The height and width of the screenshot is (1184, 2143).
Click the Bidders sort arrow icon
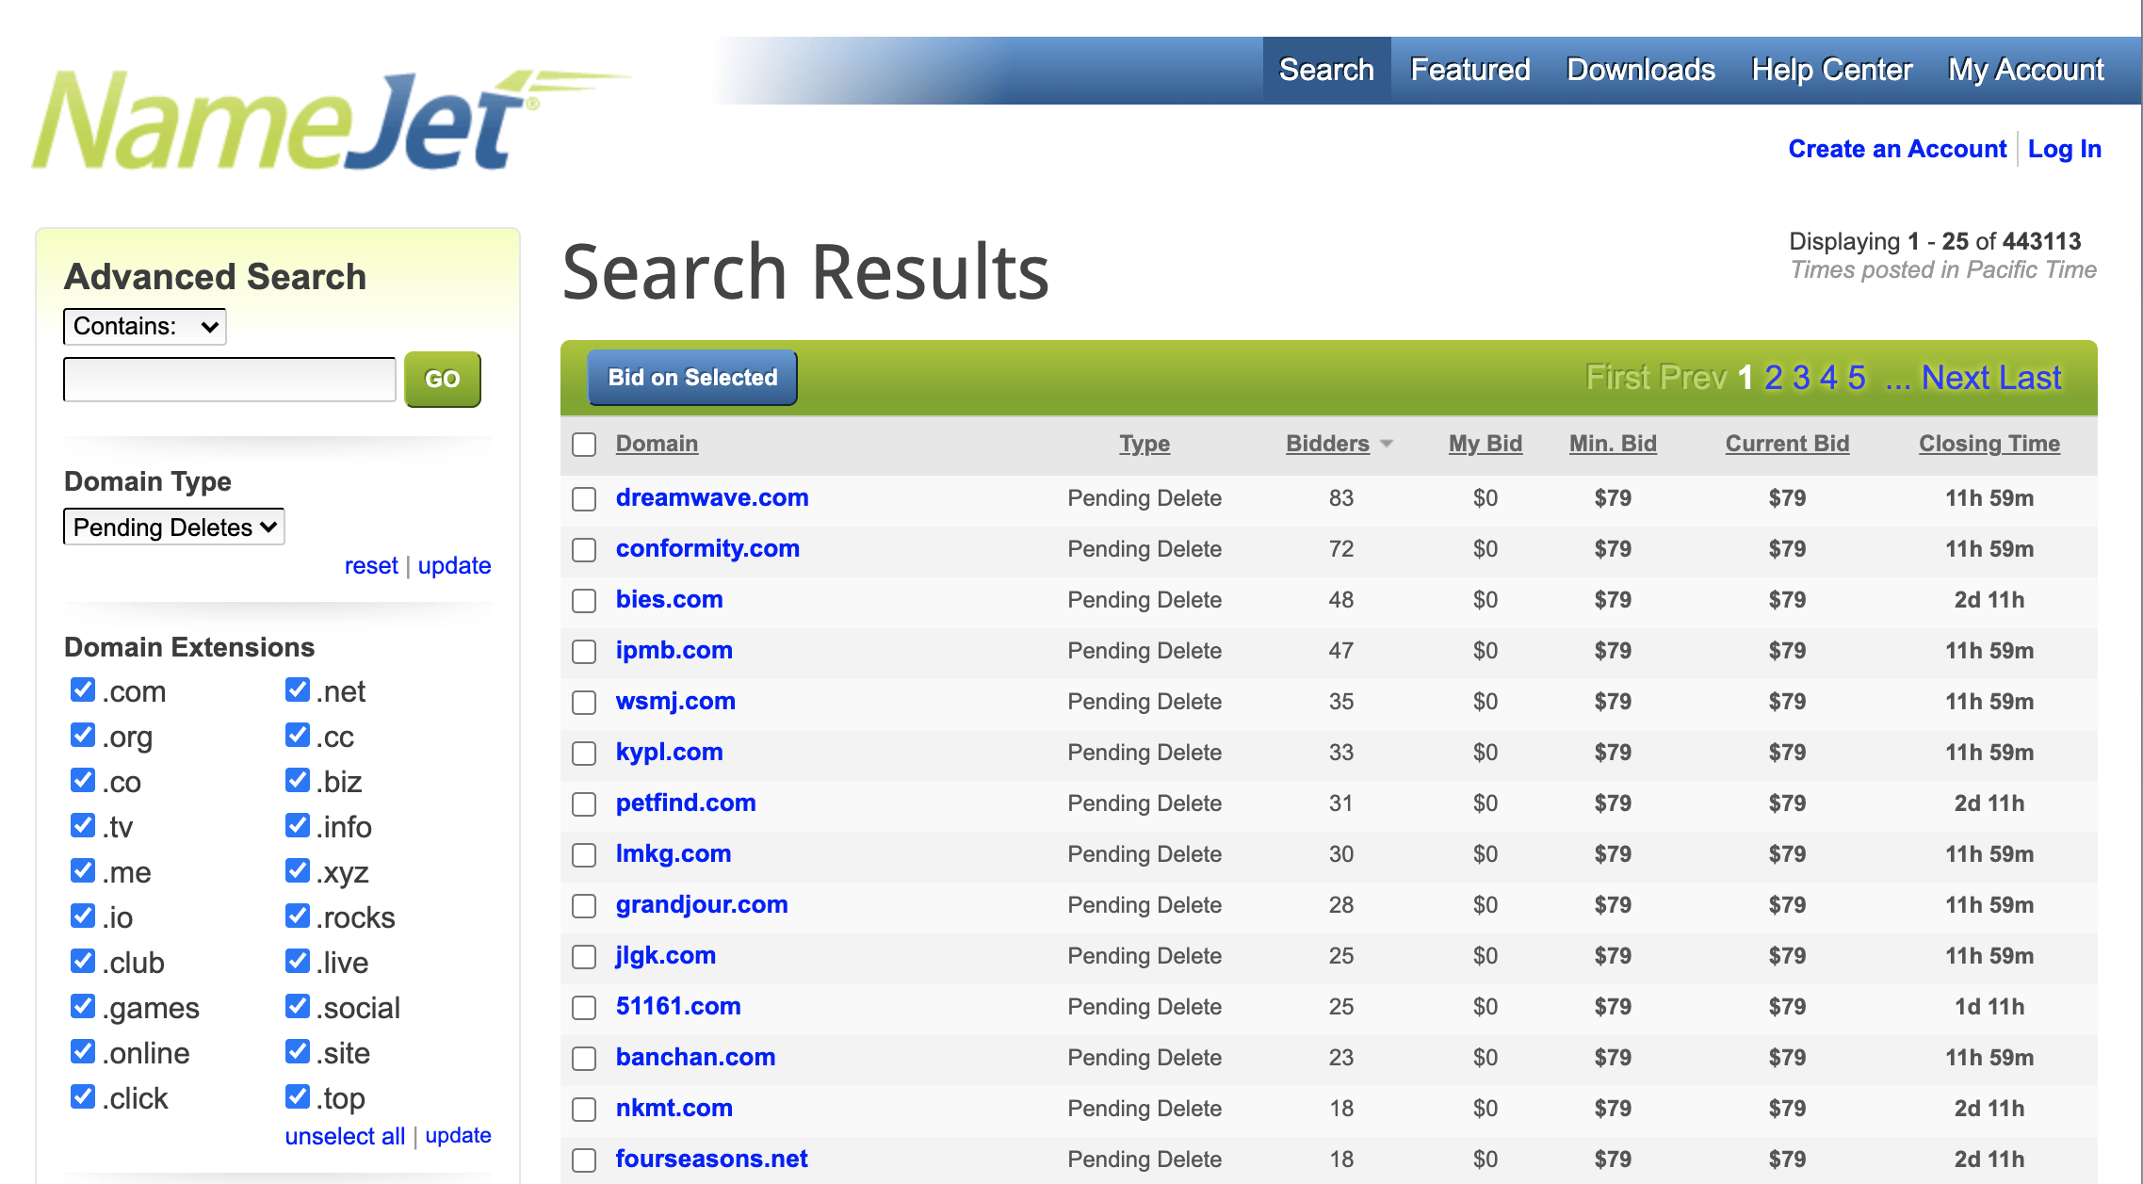(x=1387, y=444)
